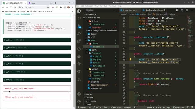Open the Run and Debug view
This screenshot has height=109, width=195.
(79, 34)
